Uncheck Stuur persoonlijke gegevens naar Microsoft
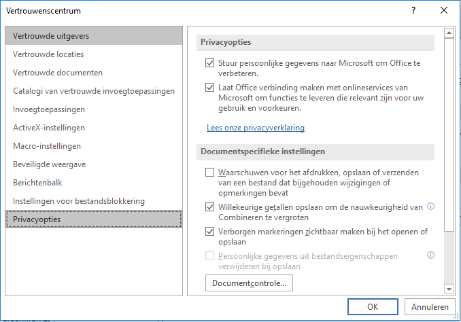This screenshot has height=322, width=461. pyautogui.click(x=209, y=63)
